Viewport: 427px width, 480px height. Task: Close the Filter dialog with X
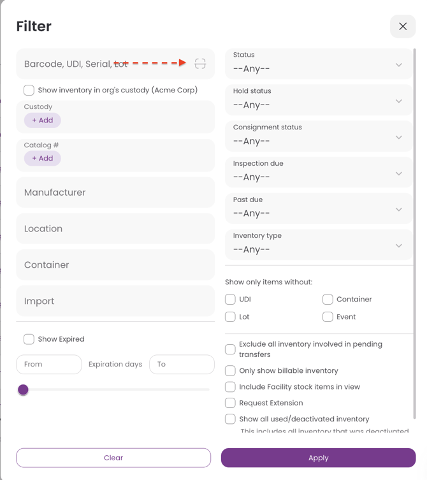pyautogui.click(x=403, y=26)
